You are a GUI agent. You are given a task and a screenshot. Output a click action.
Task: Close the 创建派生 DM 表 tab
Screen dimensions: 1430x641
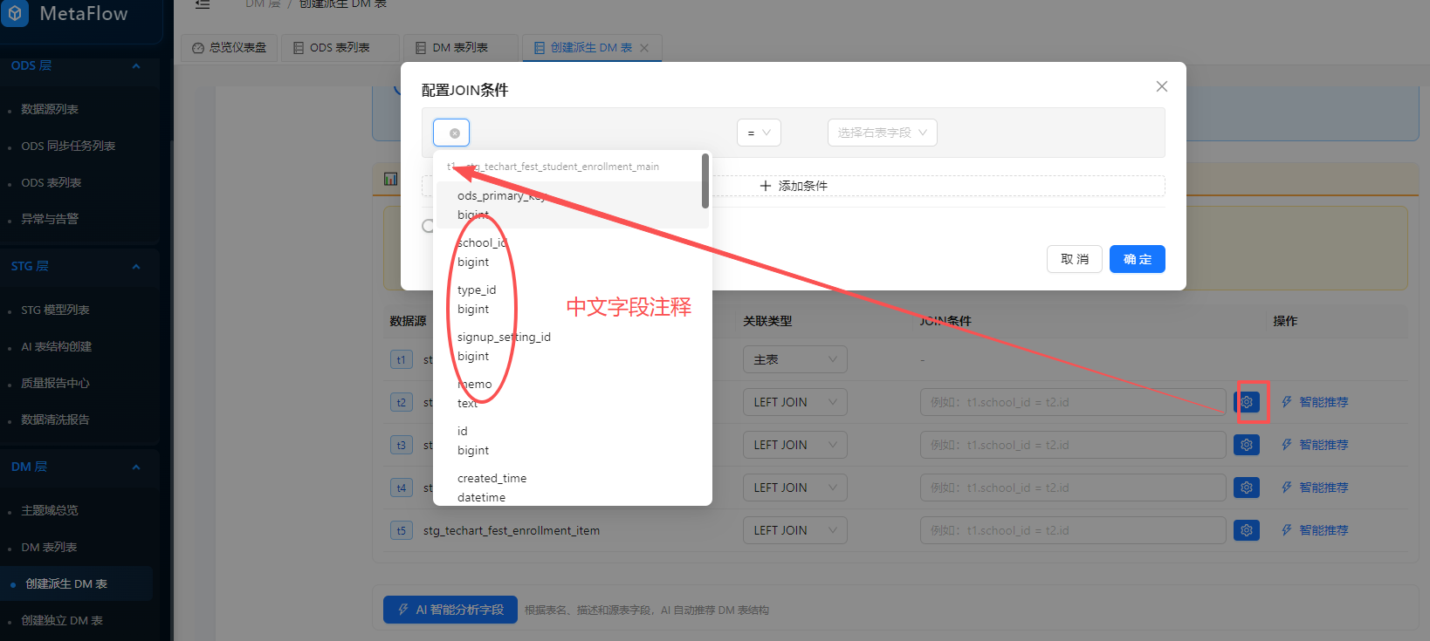pyautogui.click(x=644, y=48)
